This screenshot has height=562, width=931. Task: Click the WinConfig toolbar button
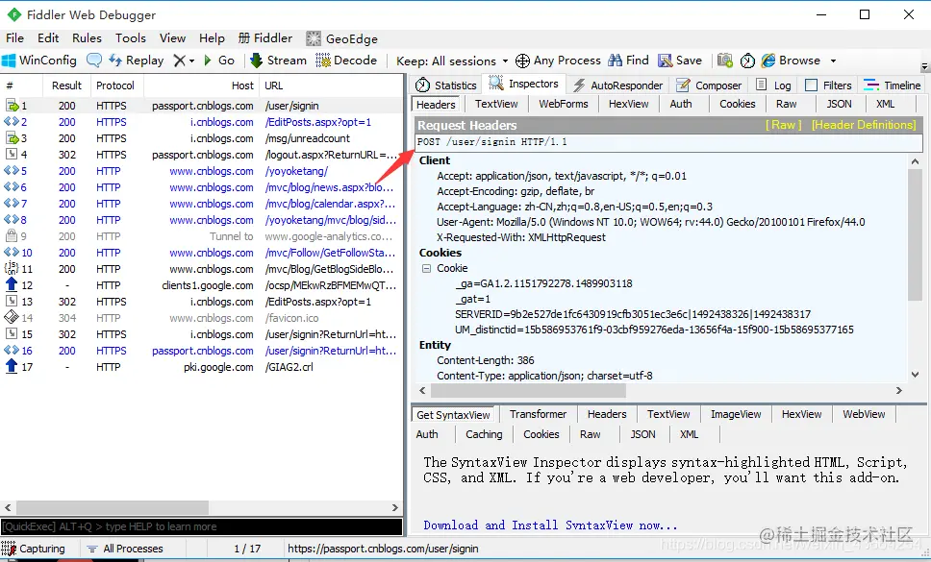click(x=39, y=61)
